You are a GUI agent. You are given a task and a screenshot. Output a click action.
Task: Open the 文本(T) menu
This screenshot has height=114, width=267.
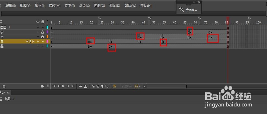coord(70,5)
